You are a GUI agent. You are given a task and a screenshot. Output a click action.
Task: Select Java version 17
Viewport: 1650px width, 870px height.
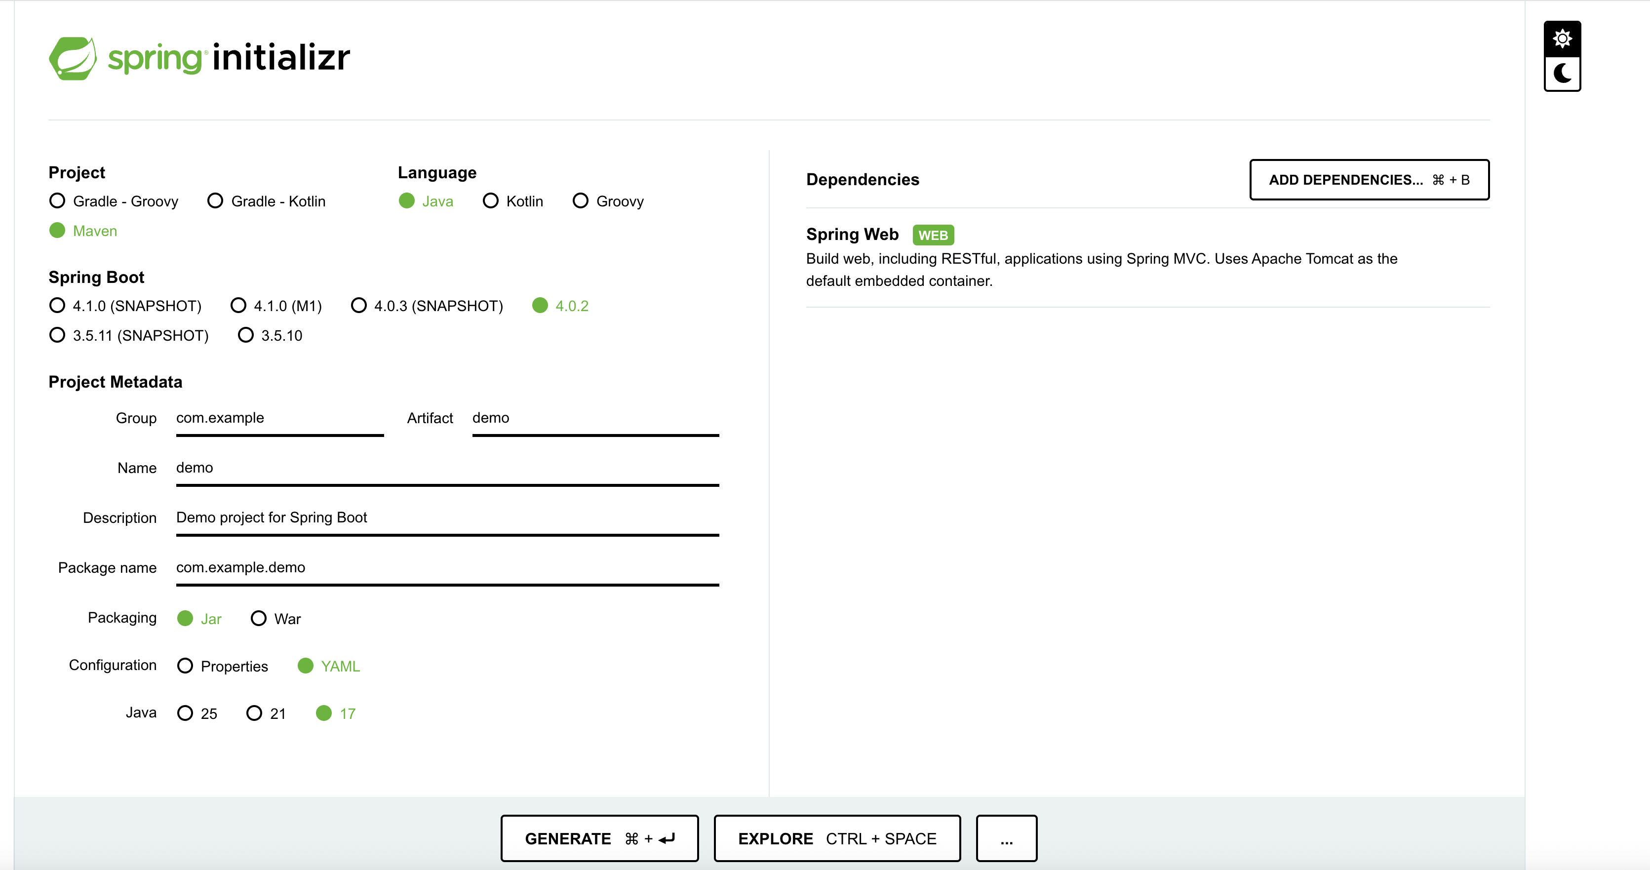336,713
